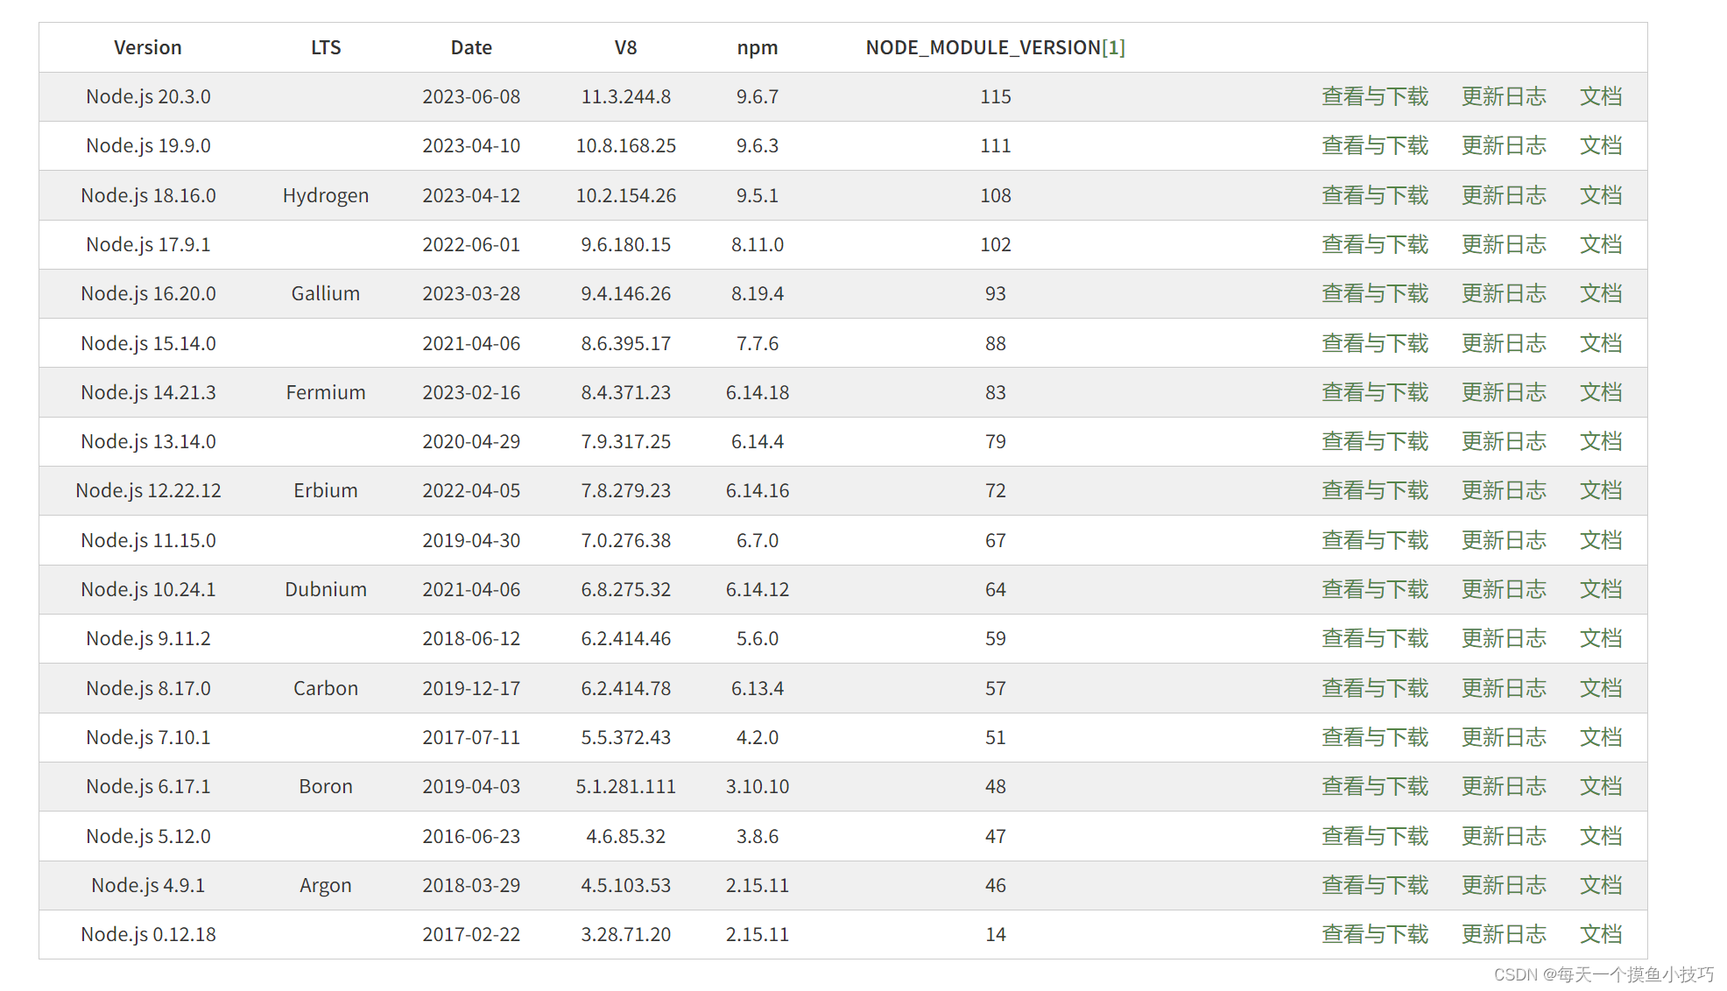Select the 2023-02-16 date cell
Screen dimensions: 1727x991
pos(471,392)
